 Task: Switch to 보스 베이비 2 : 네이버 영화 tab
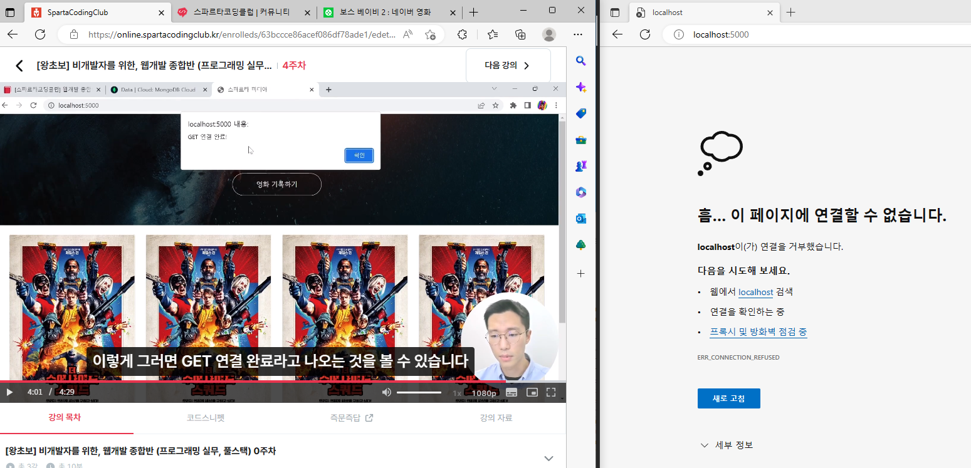[x=390, y=13]
